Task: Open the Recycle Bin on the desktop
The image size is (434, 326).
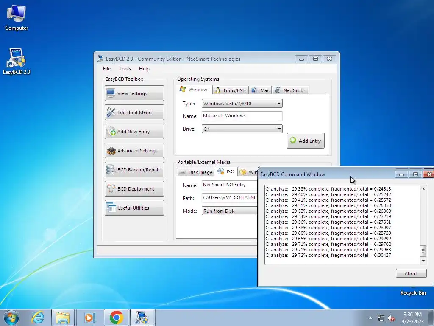Action: click(x=413, y=293)
